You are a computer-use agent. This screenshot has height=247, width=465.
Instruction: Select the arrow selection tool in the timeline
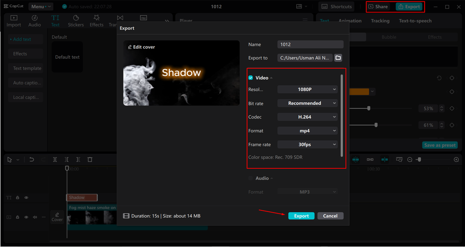tap(10, 160)
